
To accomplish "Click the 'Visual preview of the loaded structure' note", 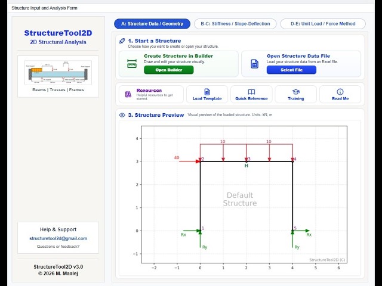I will (x=230, y=115).
